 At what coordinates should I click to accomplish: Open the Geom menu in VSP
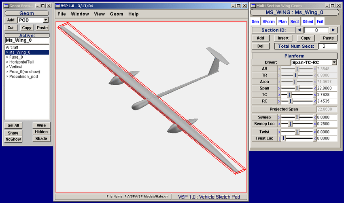(117, 14)
